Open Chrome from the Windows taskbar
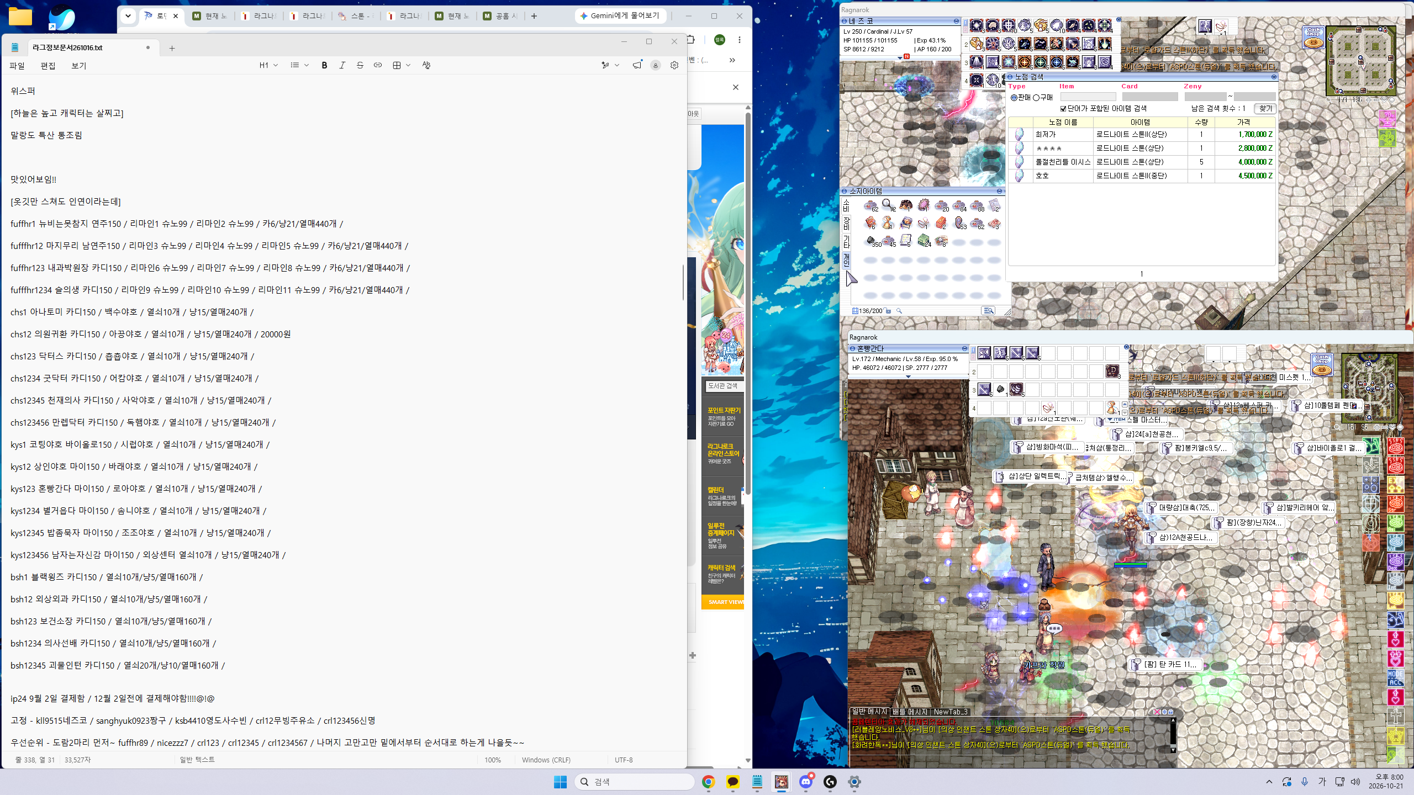 point(708,782)
